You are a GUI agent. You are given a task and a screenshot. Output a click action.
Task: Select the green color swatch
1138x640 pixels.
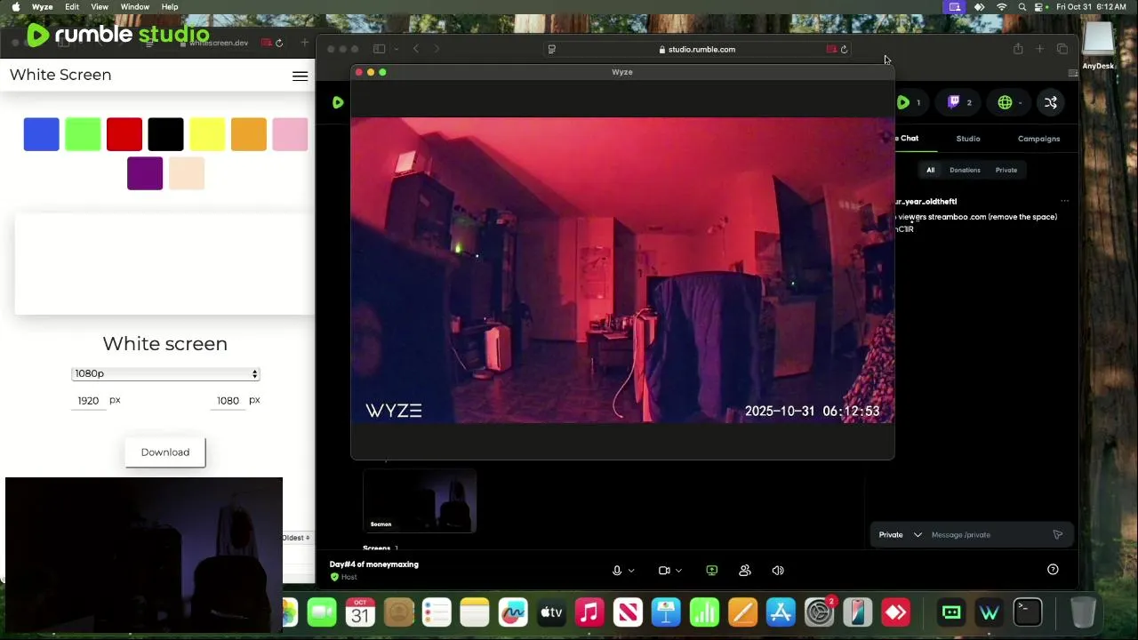83,134
